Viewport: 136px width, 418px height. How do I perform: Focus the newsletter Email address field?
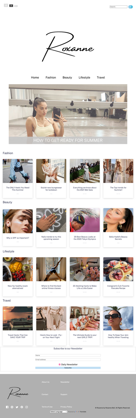pyautogui.click(x=68, y=360)
